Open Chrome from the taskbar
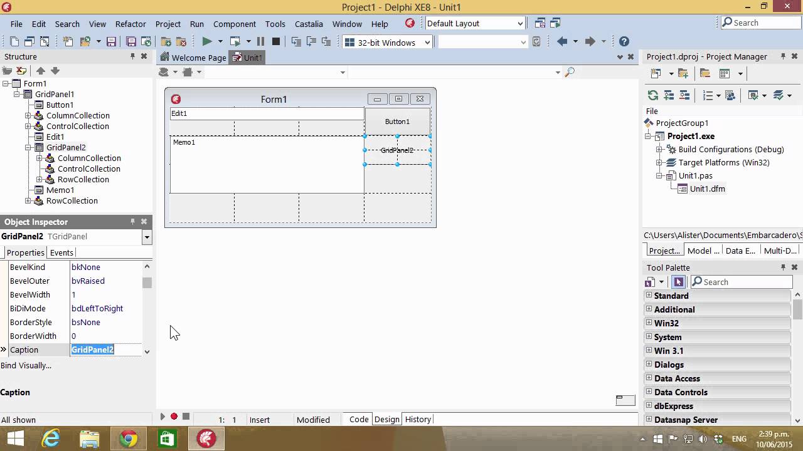This screenshot has width=803, height=451. click(129, 438)
